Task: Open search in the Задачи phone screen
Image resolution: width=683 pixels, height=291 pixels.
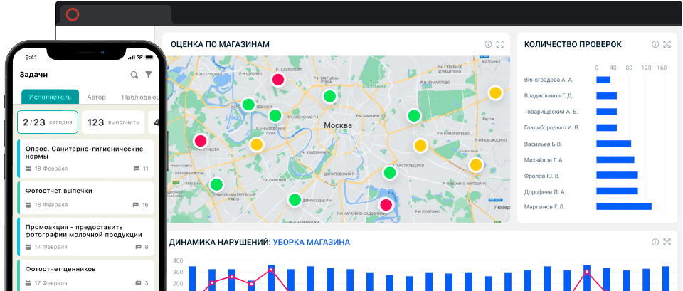Action: click(x=134, y=75)
